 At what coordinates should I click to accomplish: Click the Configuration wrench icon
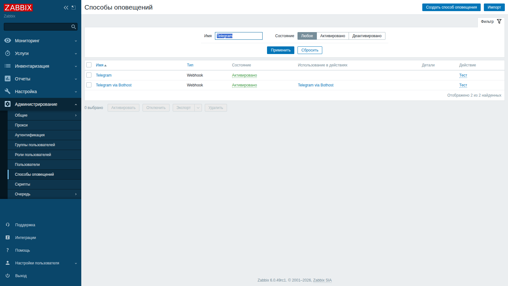tap(8, 91)
